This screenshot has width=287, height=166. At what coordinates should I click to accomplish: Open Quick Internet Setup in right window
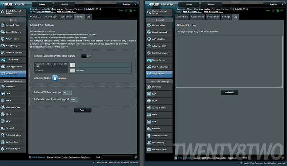(159, 12)
